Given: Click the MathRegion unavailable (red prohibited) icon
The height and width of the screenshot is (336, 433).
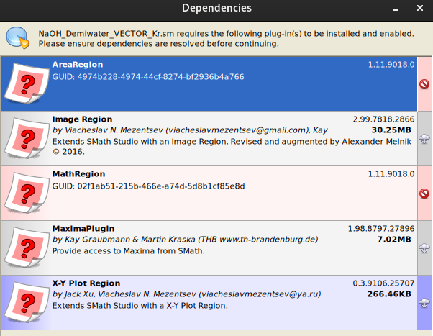Looking at the screenshot, I should tap(424, 194).
